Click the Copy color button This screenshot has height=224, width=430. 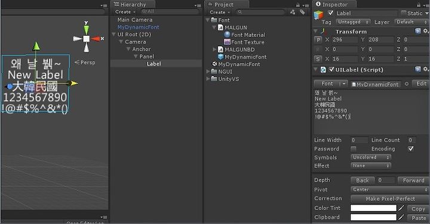point(418,209)
